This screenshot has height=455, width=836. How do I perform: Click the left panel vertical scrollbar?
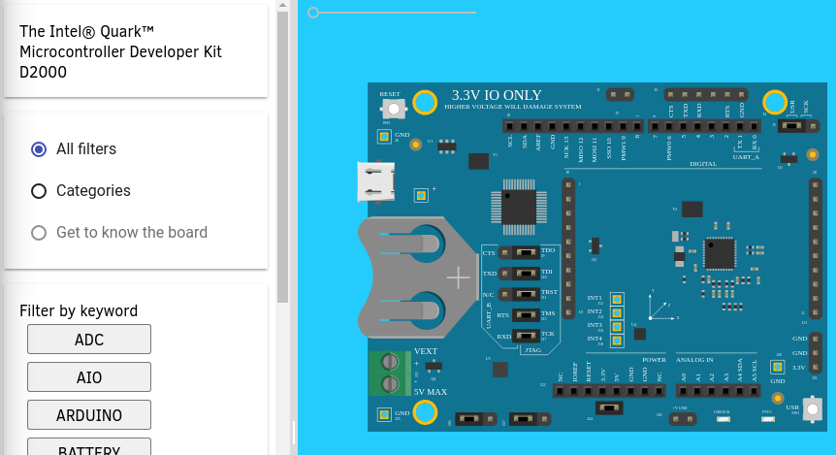[282, 157]
